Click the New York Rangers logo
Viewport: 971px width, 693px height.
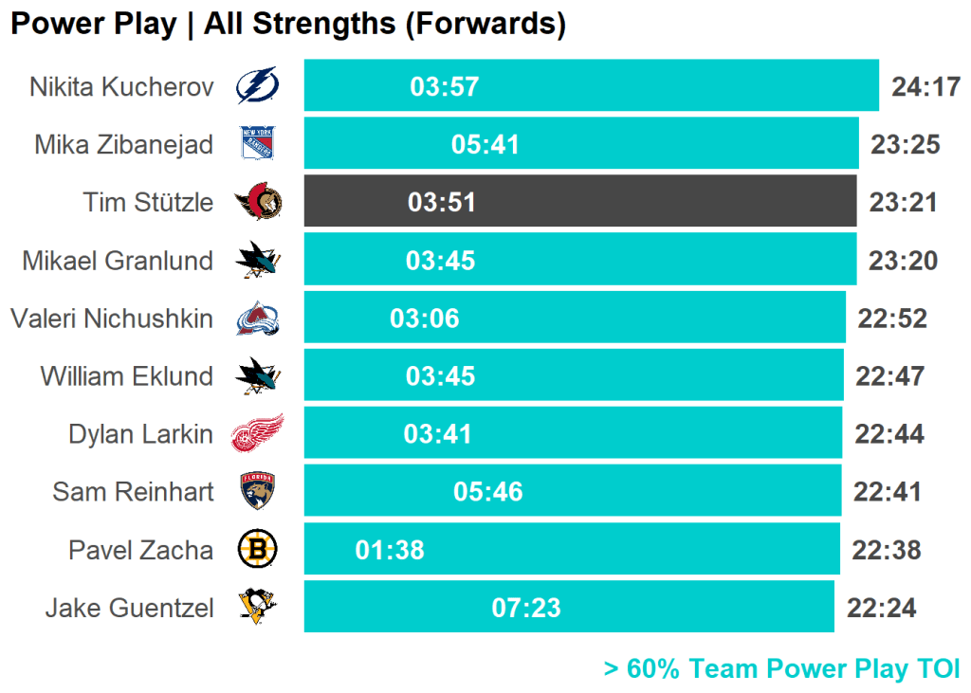click(x=257, y=144)
